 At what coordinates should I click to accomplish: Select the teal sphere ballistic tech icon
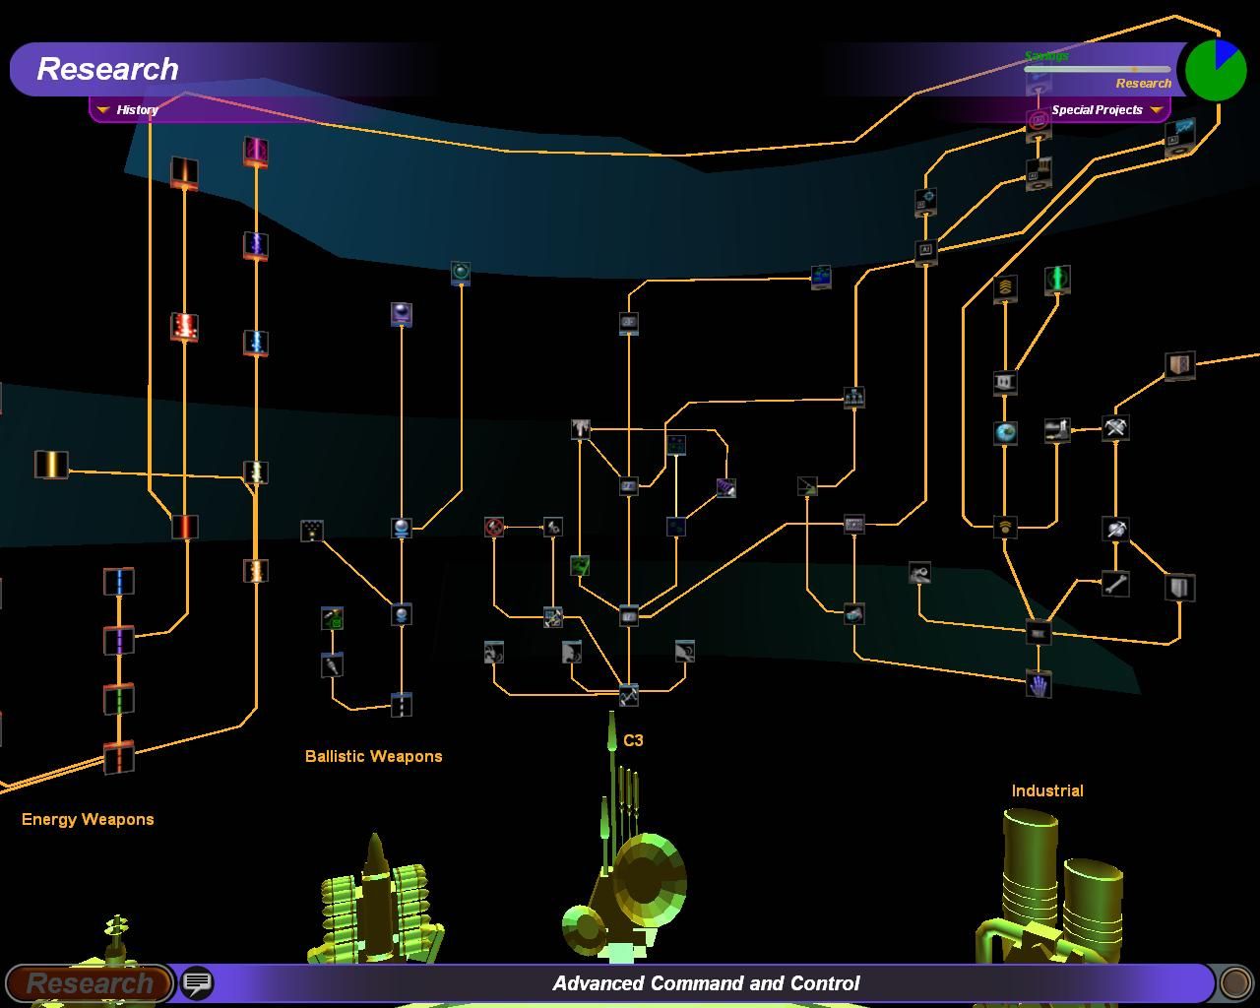tap(461, 272)
